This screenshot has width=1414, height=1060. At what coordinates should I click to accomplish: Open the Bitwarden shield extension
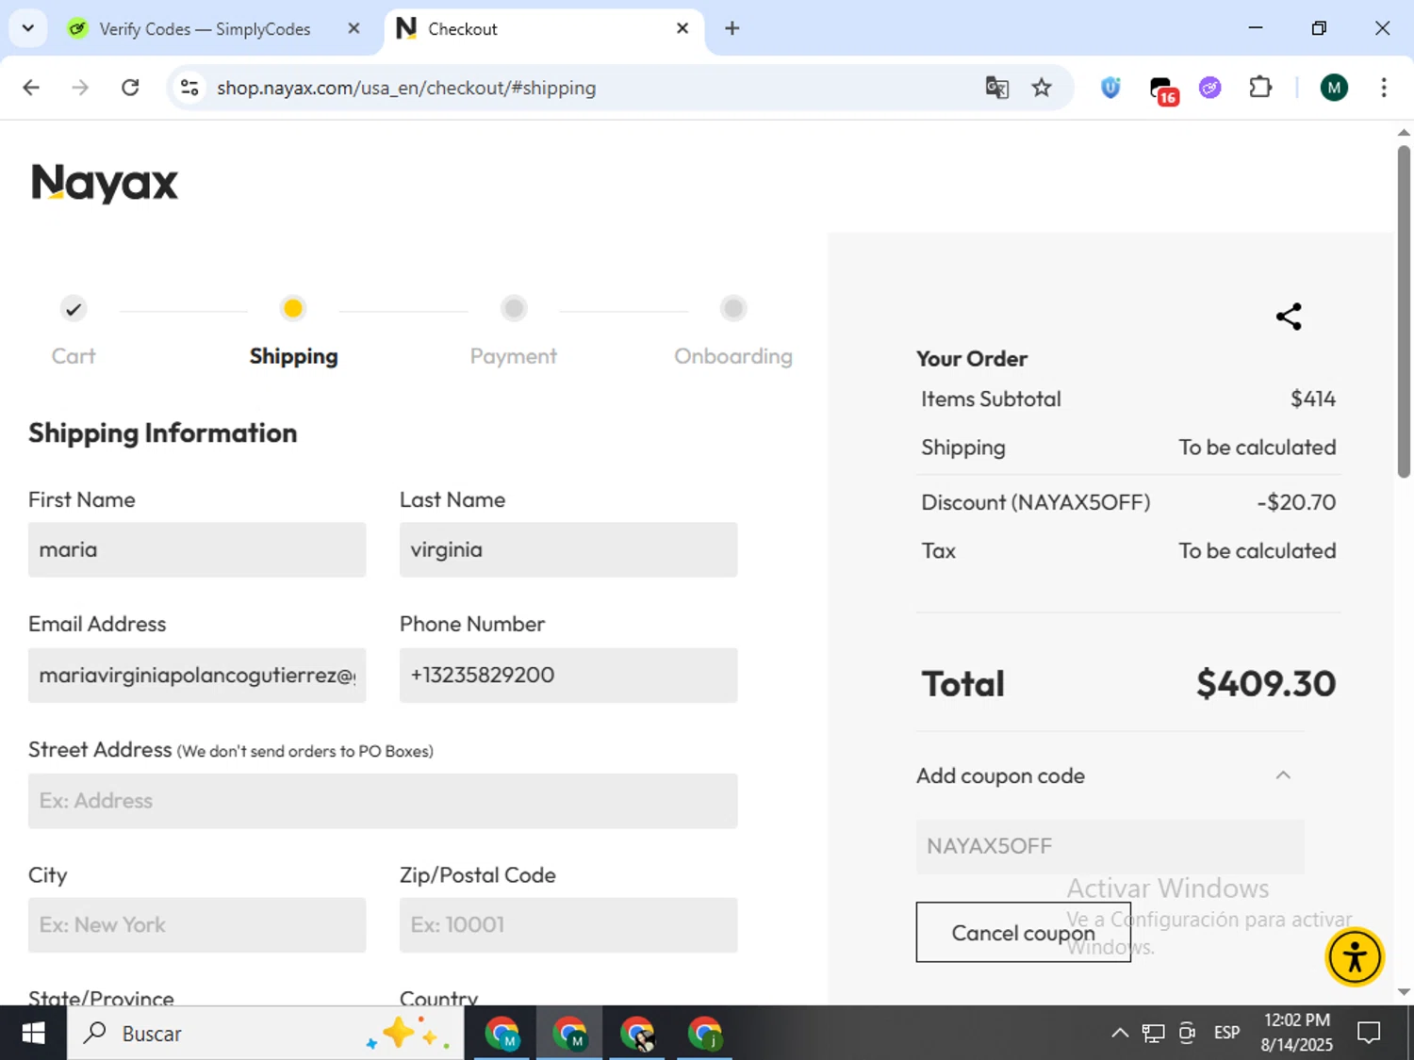pyautogui.click(x=1110, y=88)
